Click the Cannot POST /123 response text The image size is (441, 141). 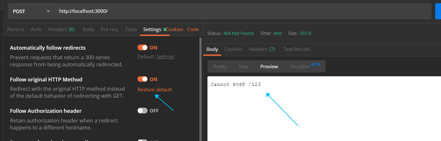point(236,85)
